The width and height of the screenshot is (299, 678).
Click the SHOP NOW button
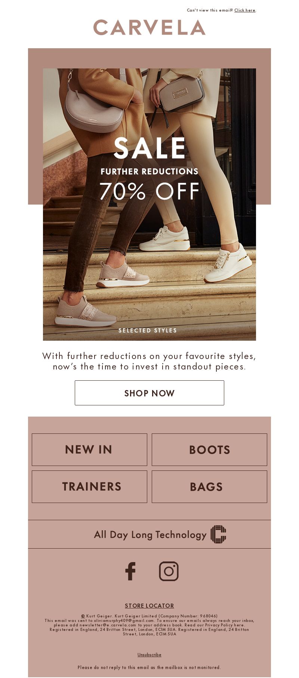pos(149,393)
